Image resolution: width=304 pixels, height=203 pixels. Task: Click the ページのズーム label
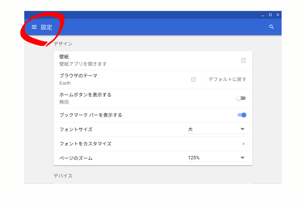pos(76,158)
